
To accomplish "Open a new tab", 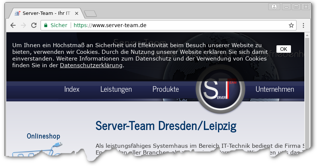I will 90,13.
